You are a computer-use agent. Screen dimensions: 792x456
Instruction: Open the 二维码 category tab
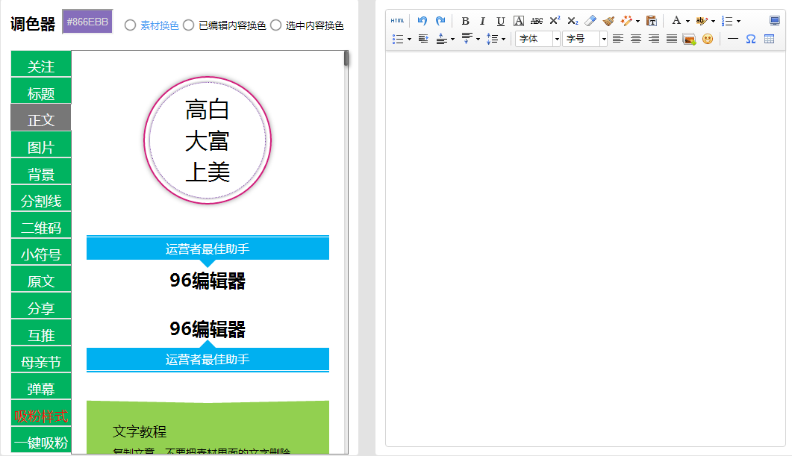tap(41, 225)
